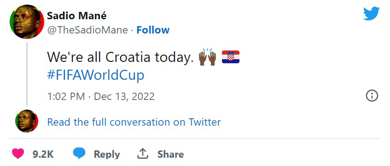This screenshot has width=390, height=166.
Task: Click the Twitter bird logo
Action: [x=371, y=14]
